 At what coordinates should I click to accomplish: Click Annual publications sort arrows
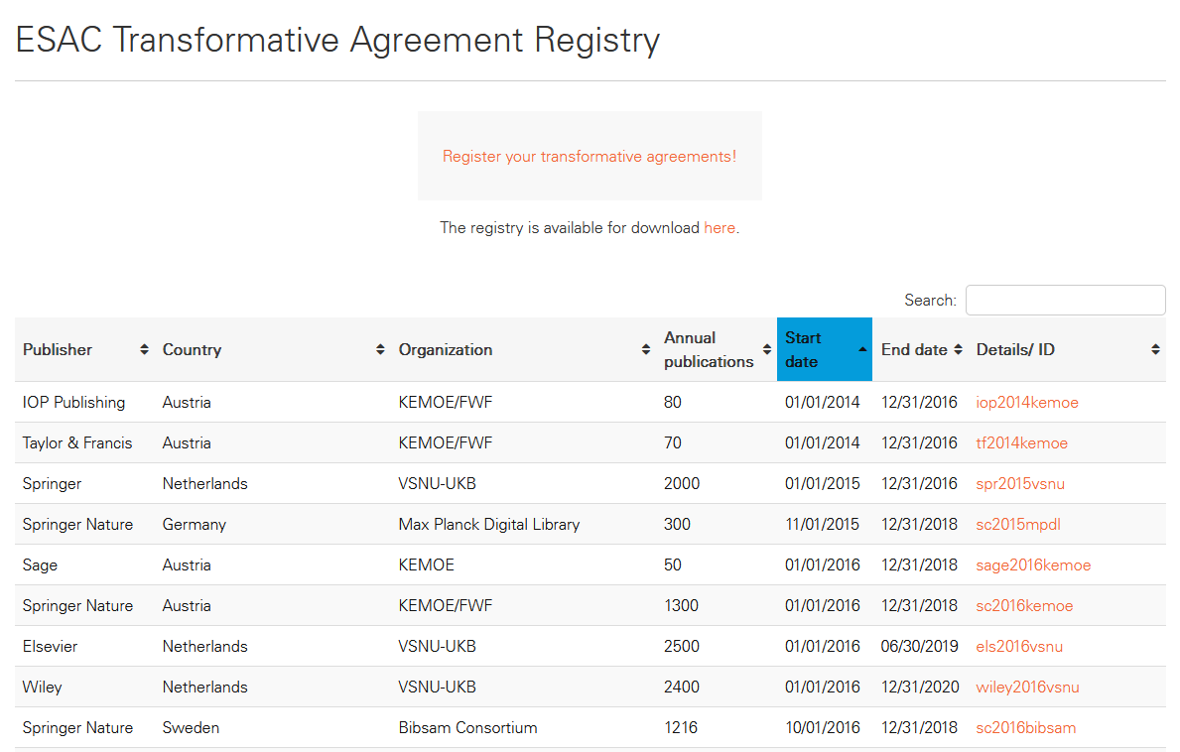click(x=767, y=349)
